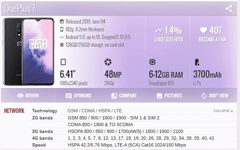240x150 pixels.
Task: Click the 3700mAh battery value
Action: coord(207,74)
